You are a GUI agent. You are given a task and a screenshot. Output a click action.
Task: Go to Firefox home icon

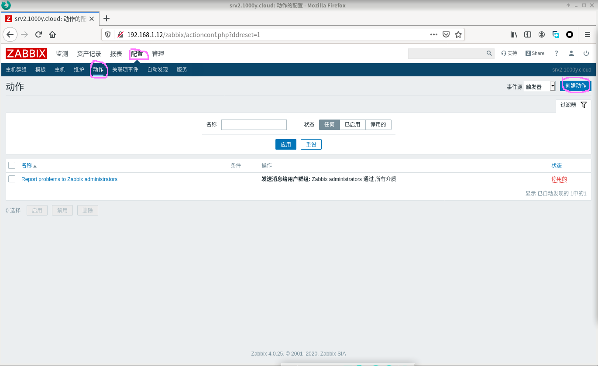tap(52, 34)
